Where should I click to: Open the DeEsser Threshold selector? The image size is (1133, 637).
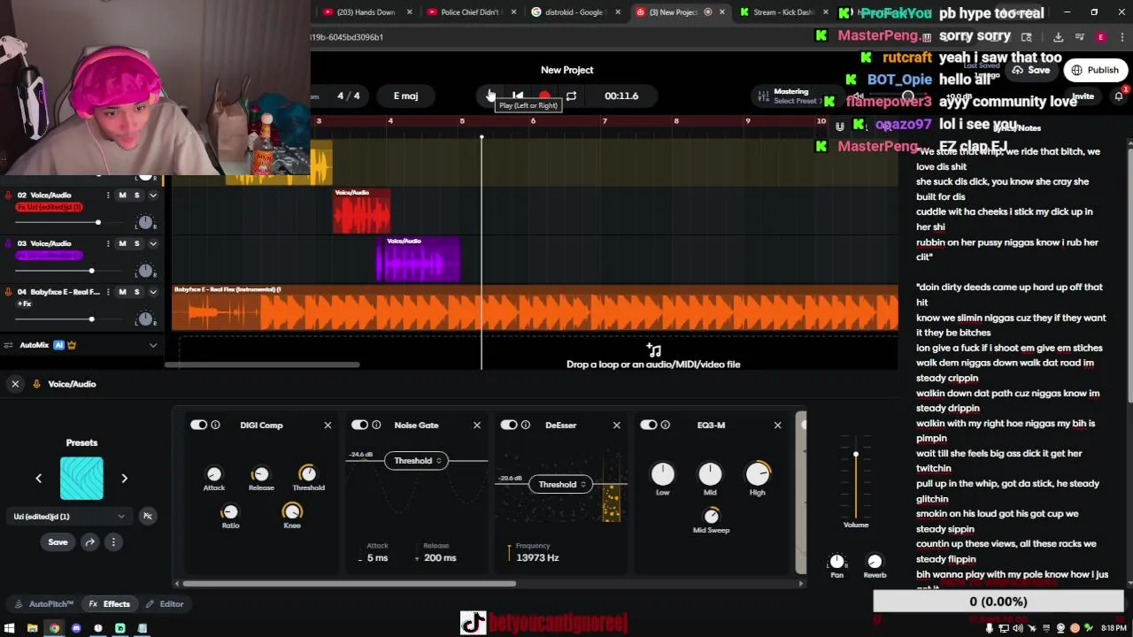pos(559,485)
